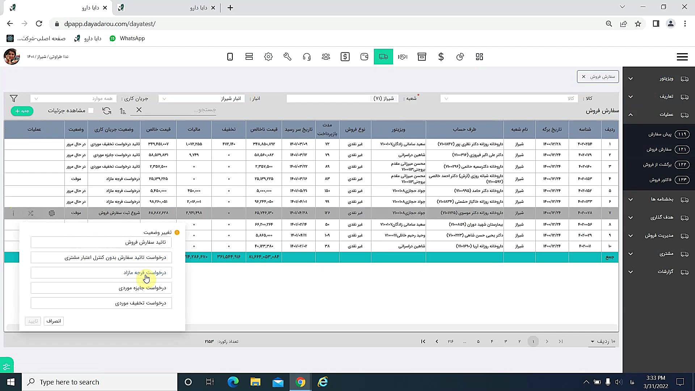Open the dashboard grid icon
The image size is (695, 391).
click(x=479, y=56)
